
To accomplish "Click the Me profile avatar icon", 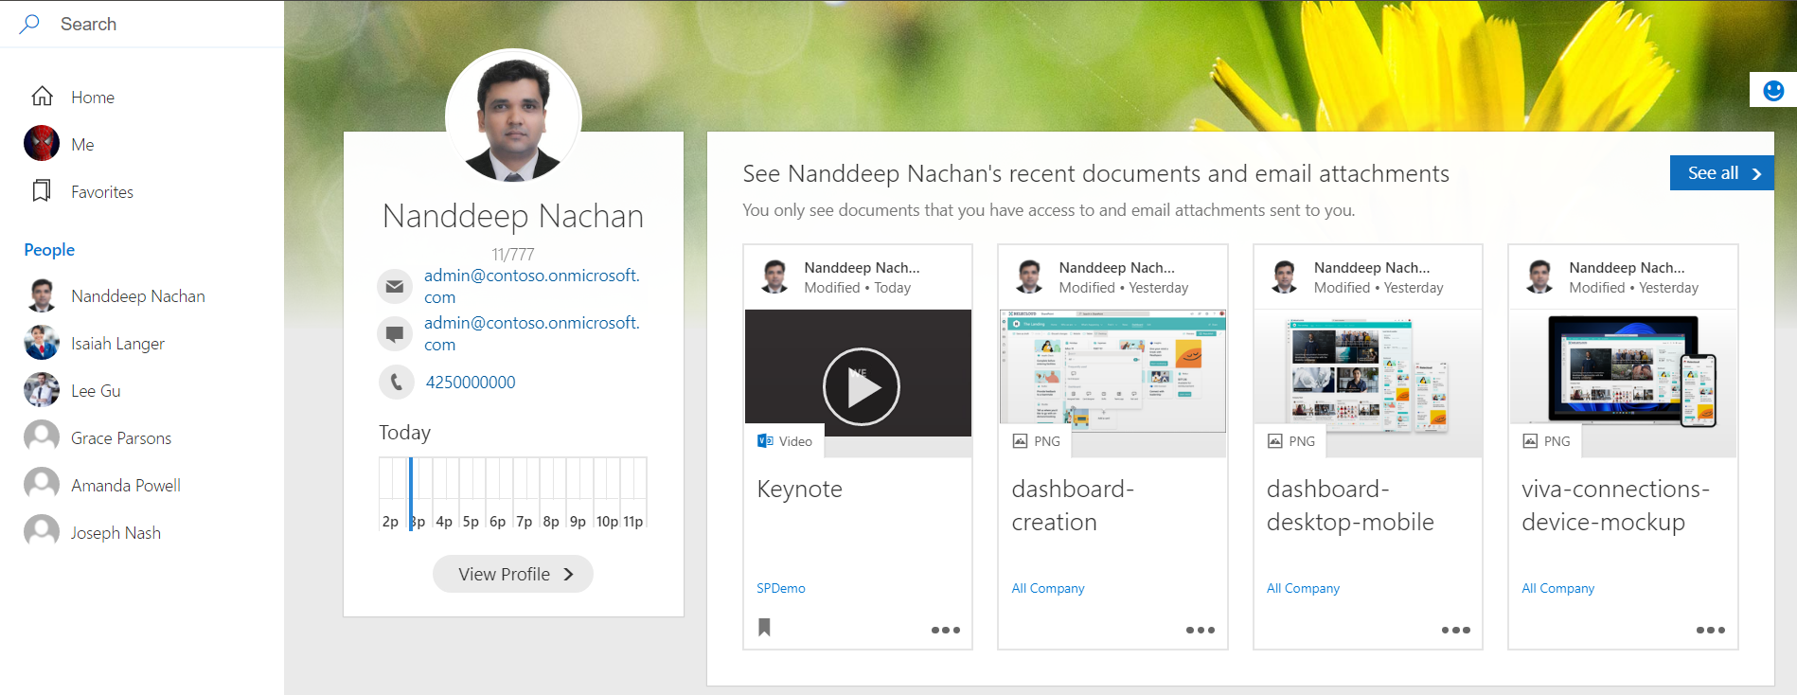I will point(42,144).
